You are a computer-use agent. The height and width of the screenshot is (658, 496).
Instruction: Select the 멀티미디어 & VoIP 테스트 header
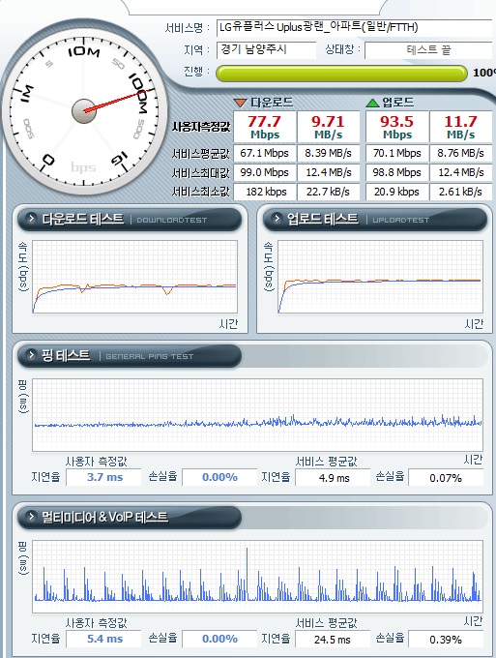[130, 517]
